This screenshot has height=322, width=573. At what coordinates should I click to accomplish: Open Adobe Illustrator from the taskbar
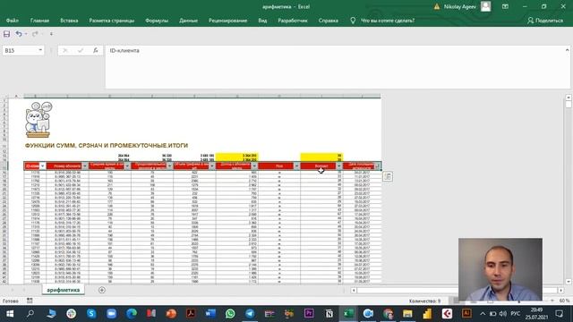click(x=466, y=314)
